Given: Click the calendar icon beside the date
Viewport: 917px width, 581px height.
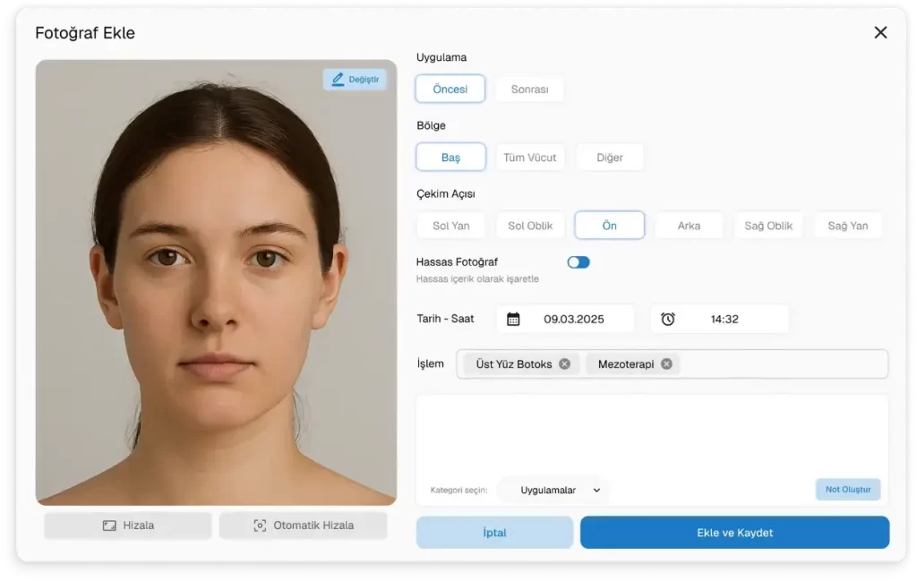Looking at the screenshot, I should point(513,319).
